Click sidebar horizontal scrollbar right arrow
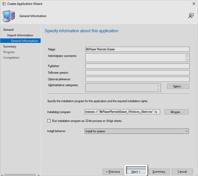198x176 pixels. tap(38, 175)
